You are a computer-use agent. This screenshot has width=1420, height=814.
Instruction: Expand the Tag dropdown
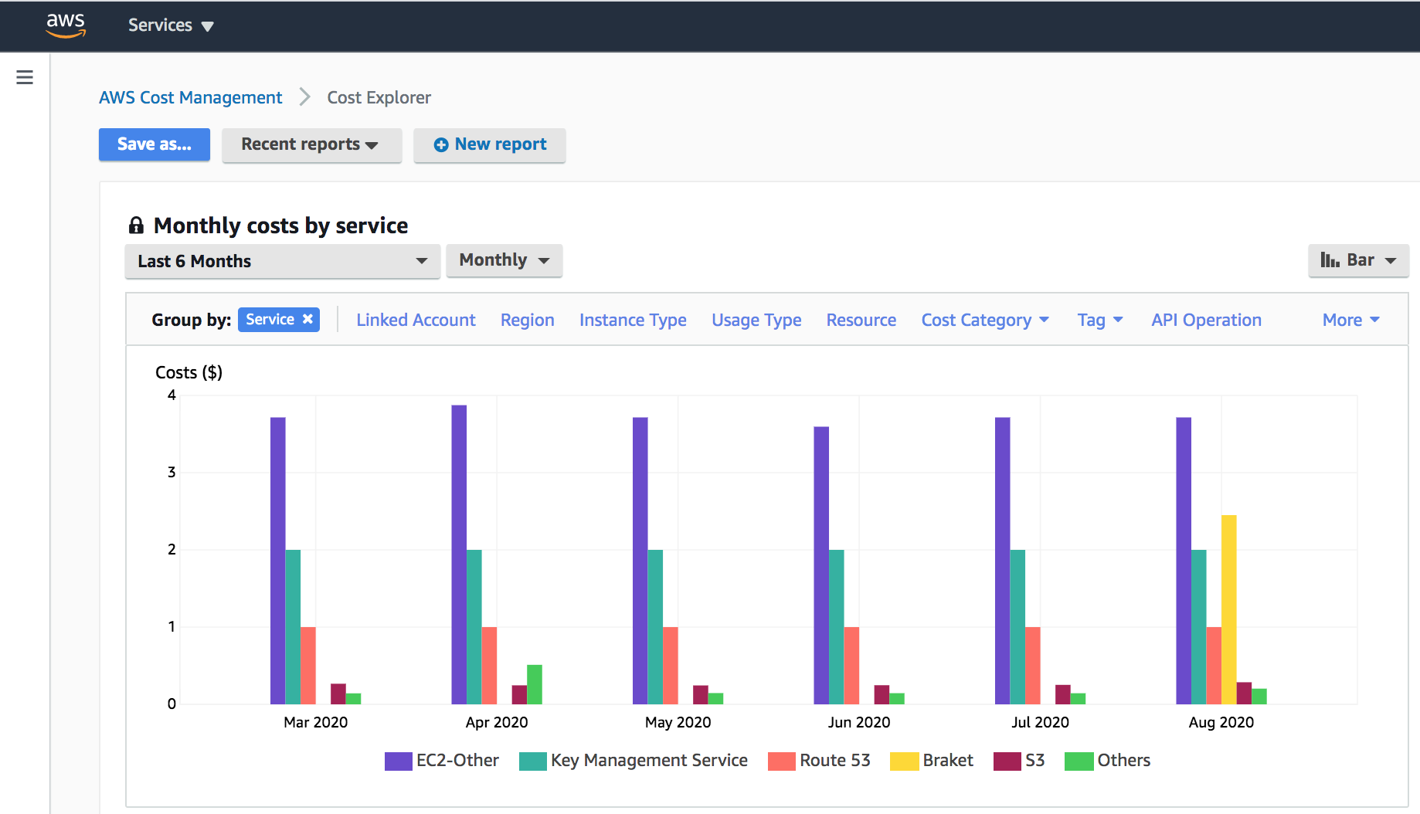[x=1100, y=320]
